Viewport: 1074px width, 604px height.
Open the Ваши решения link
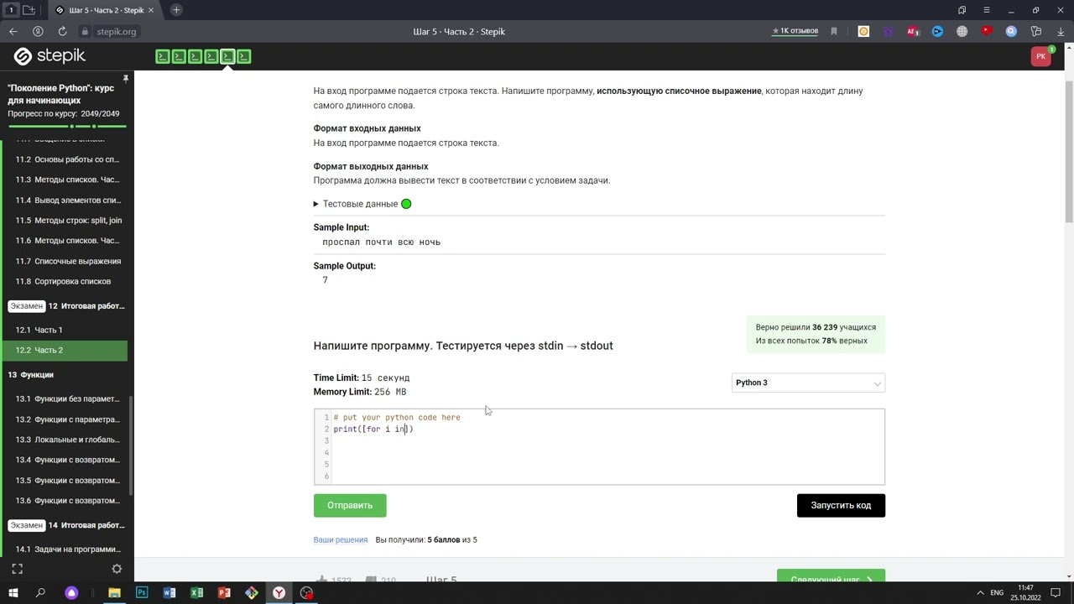point(341,539)
